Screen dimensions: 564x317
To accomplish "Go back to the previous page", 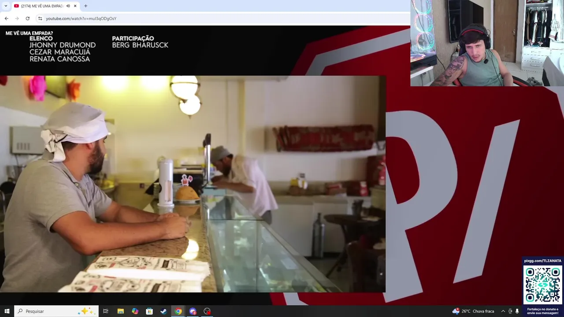I will point(6,18).
